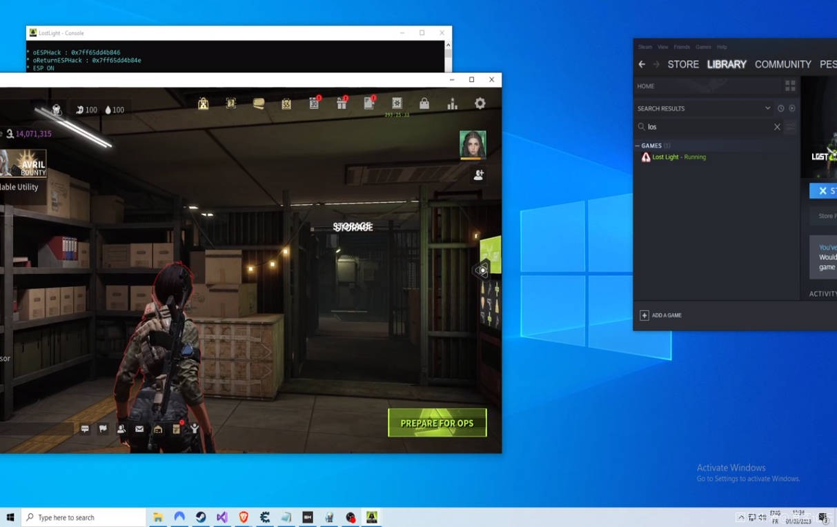
Task: Open the calendar check-in icon
Action: [314, 103]
